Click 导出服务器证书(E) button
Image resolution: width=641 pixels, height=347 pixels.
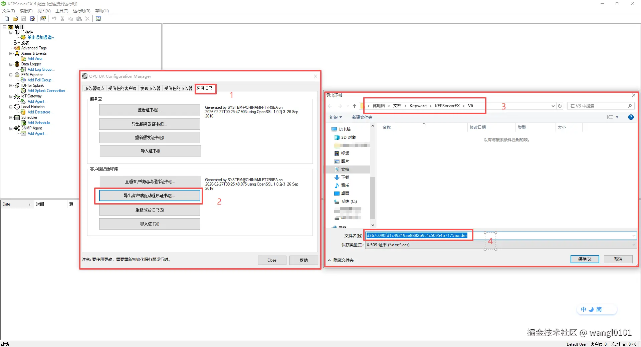coord(149,124)
